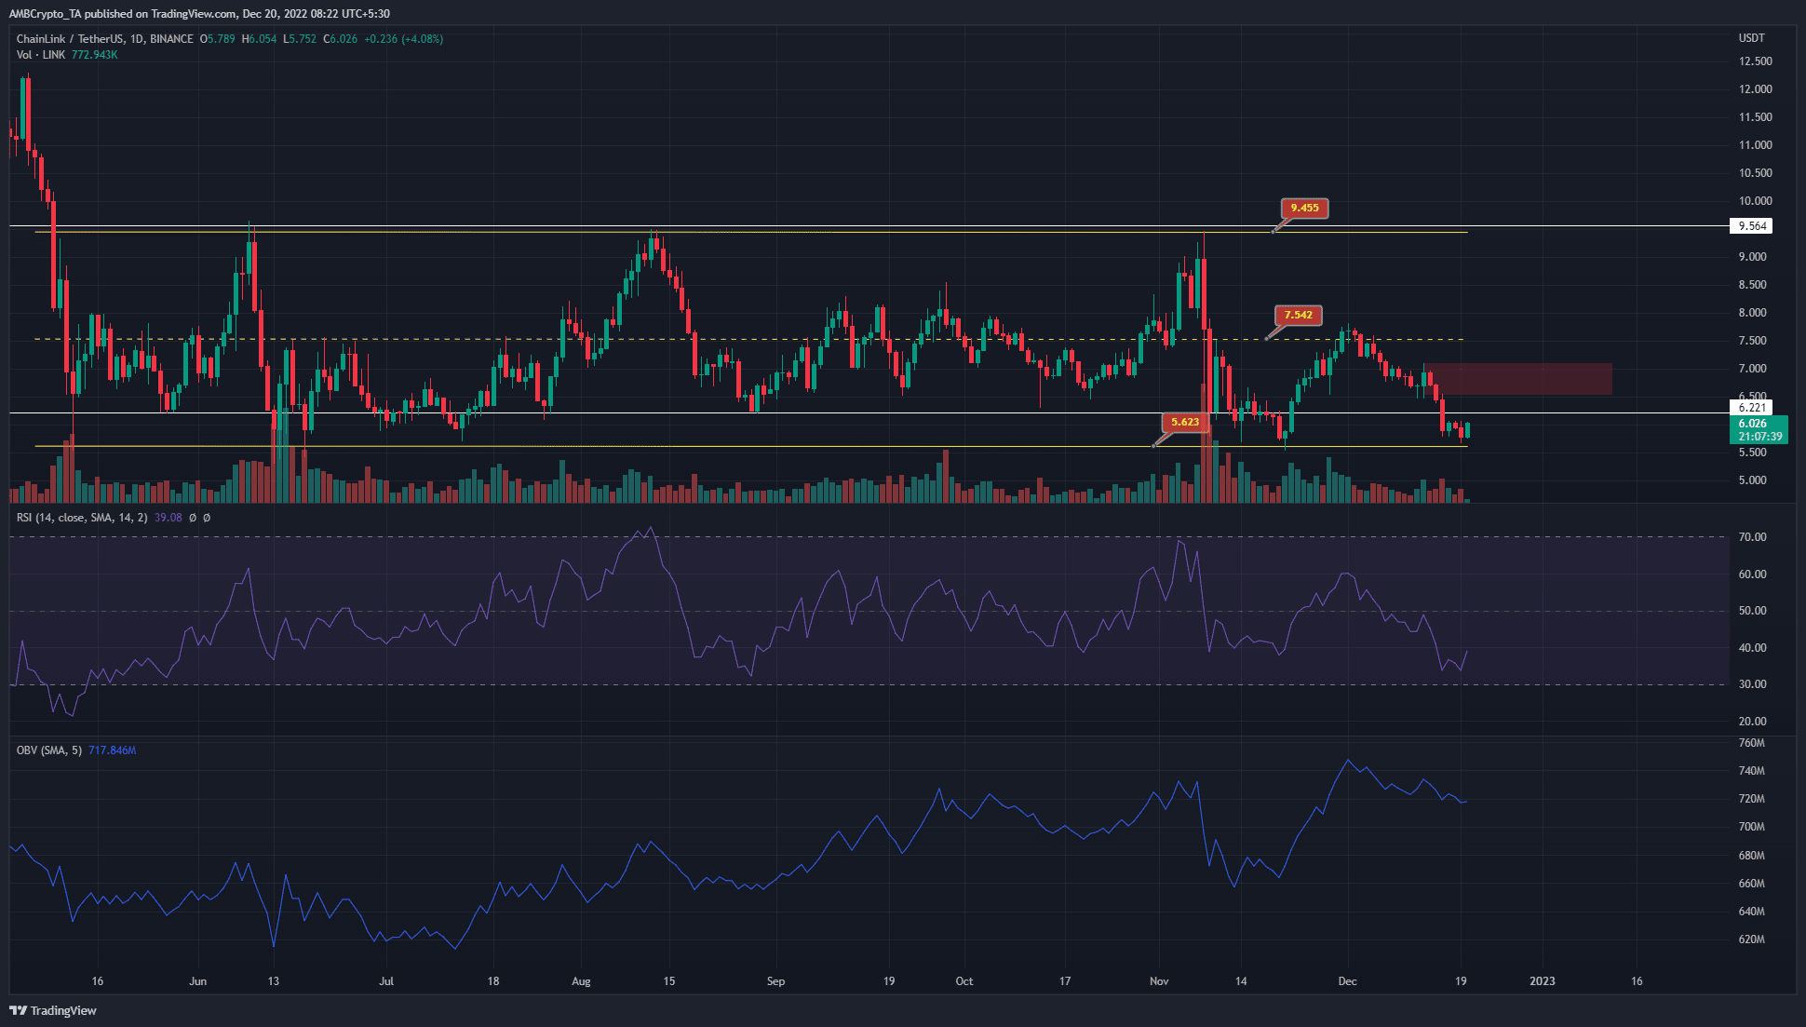The width and height of the screenshot is (1806, 1027).
Task: Open the RSI (14, close, SMA, 14, 2) legend
Action: coord(82,518)
